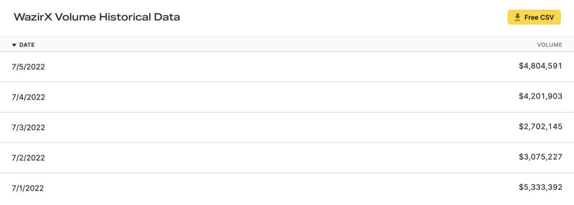Download data with Free CSV button
This screenshot has width=574, height=205.
(x=534, y=17)
